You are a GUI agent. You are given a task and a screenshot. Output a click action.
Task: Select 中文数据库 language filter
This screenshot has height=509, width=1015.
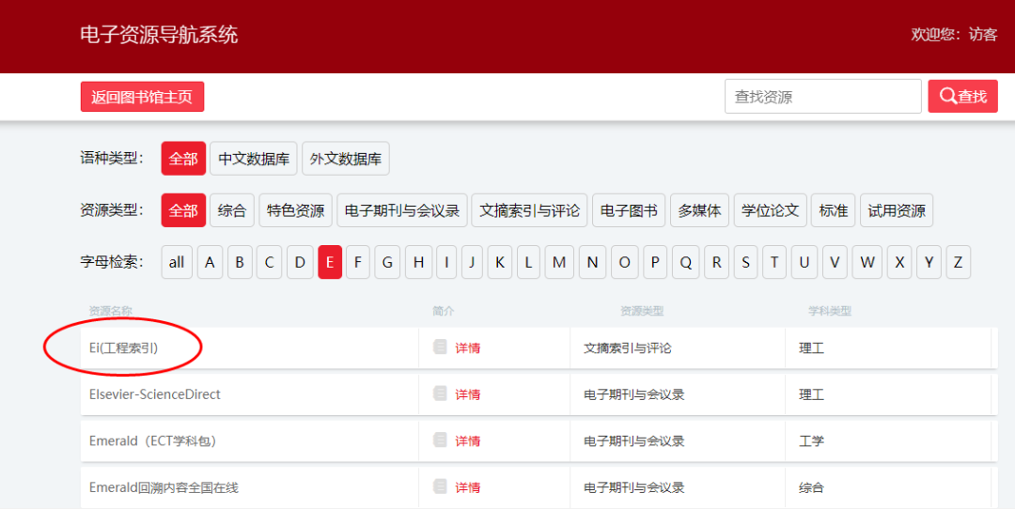click(254, 159)
